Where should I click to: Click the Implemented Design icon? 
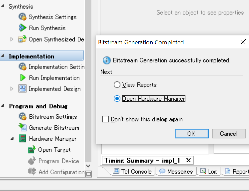[x=22, y=89]
